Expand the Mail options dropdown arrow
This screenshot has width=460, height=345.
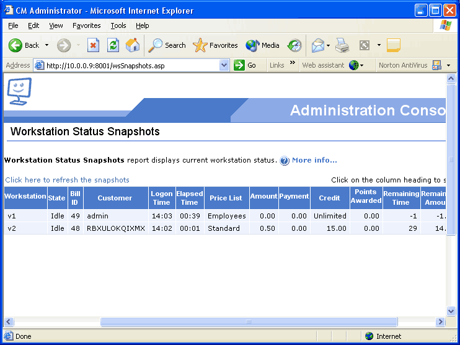click(x=329, y=45)
